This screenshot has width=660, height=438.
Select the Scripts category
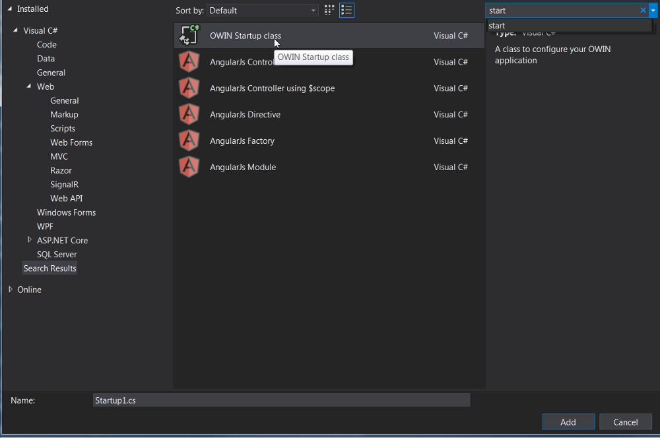pos(63,129)
